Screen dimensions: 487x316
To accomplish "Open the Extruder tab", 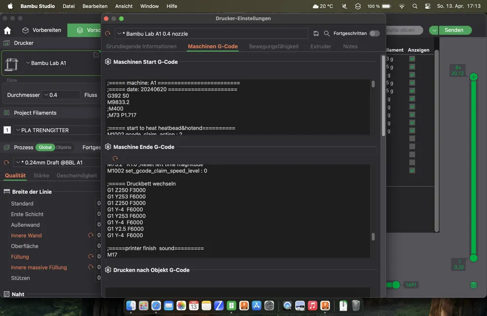I will (x=320, y=46).
